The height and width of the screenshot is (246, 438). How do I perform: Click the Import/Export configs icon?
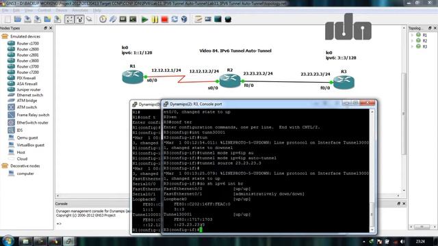113,19
